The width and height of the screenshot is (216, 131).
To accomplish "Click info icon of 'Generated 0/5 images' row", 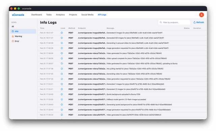I will coord(62,38).
